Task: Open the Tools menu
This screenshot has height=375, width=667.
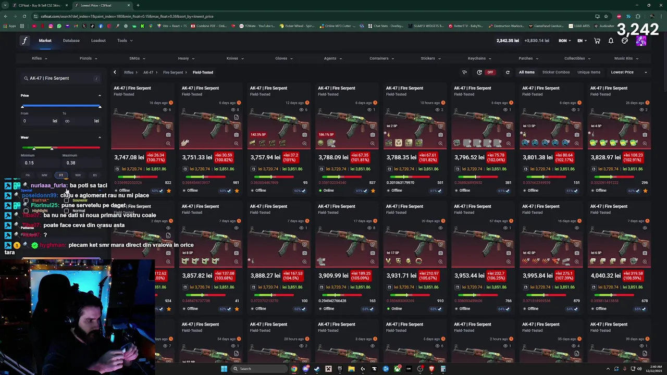Action: [x=125, y=41]
